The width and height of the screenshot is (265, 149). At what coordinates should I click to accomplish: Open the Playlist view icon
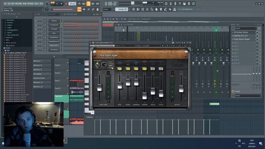pos(133,9)
